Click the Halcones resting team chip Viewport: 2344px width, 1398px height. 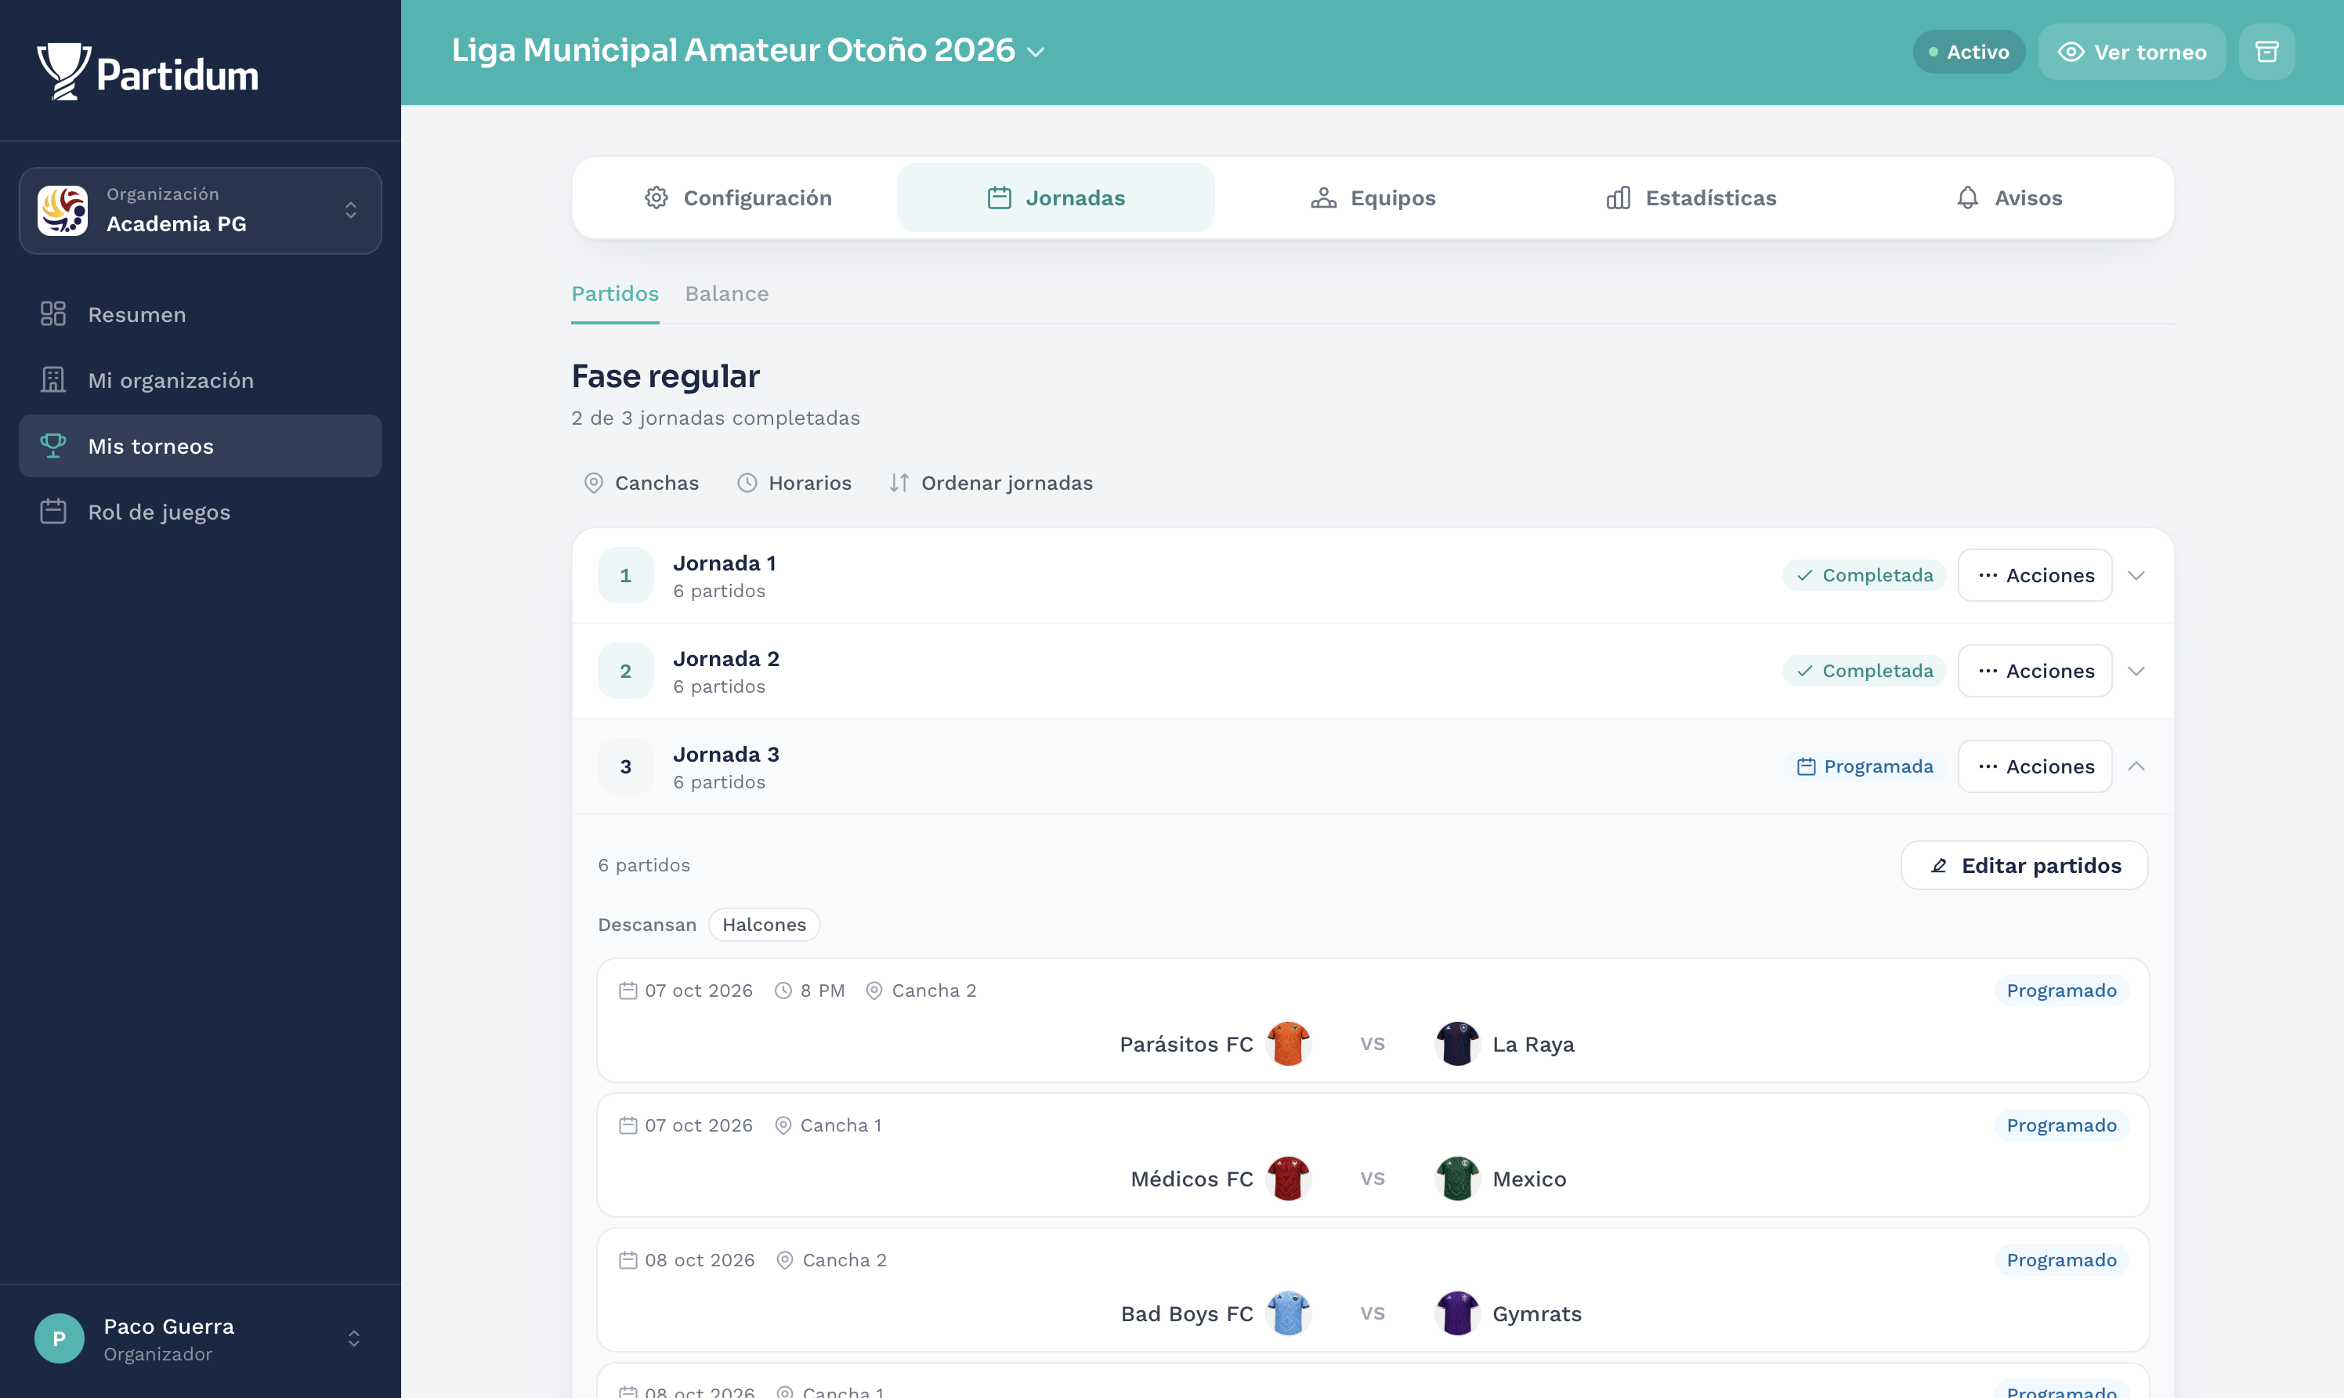(x=764, y=925)
